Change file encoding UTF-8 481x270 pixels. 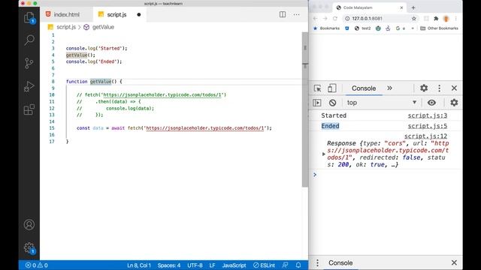click(x=195, y=265)
